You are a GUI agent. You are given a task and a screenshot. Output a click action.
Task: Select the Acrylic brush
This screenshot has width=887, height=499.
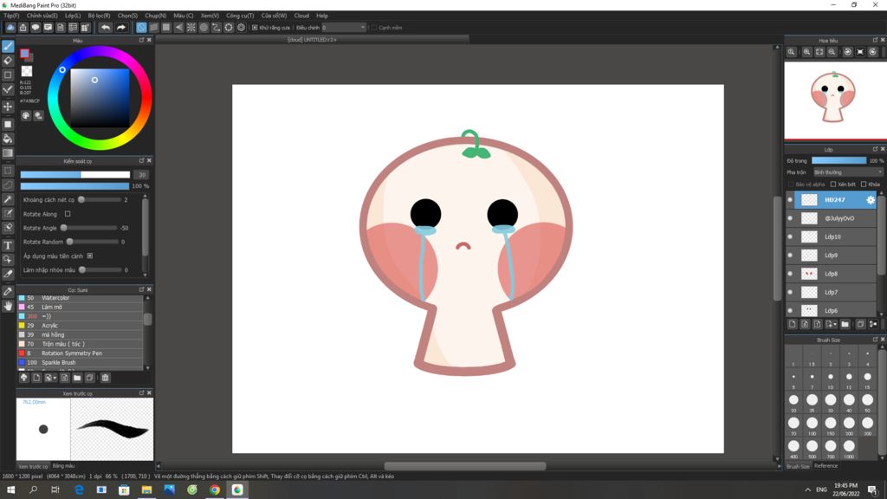(x=81, y=326)
